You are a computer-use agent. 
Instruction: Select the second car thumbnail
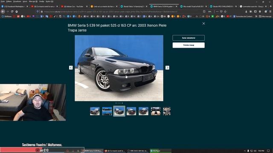107,111
